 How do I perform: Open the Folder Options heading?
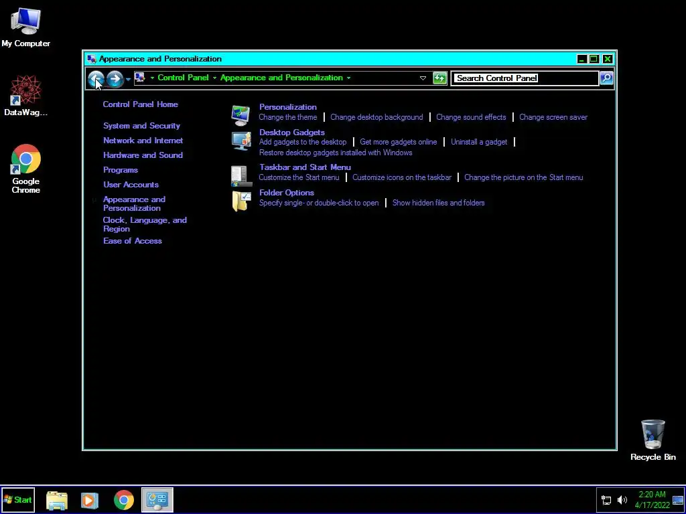pyautogui.click(x=287, y=193)
